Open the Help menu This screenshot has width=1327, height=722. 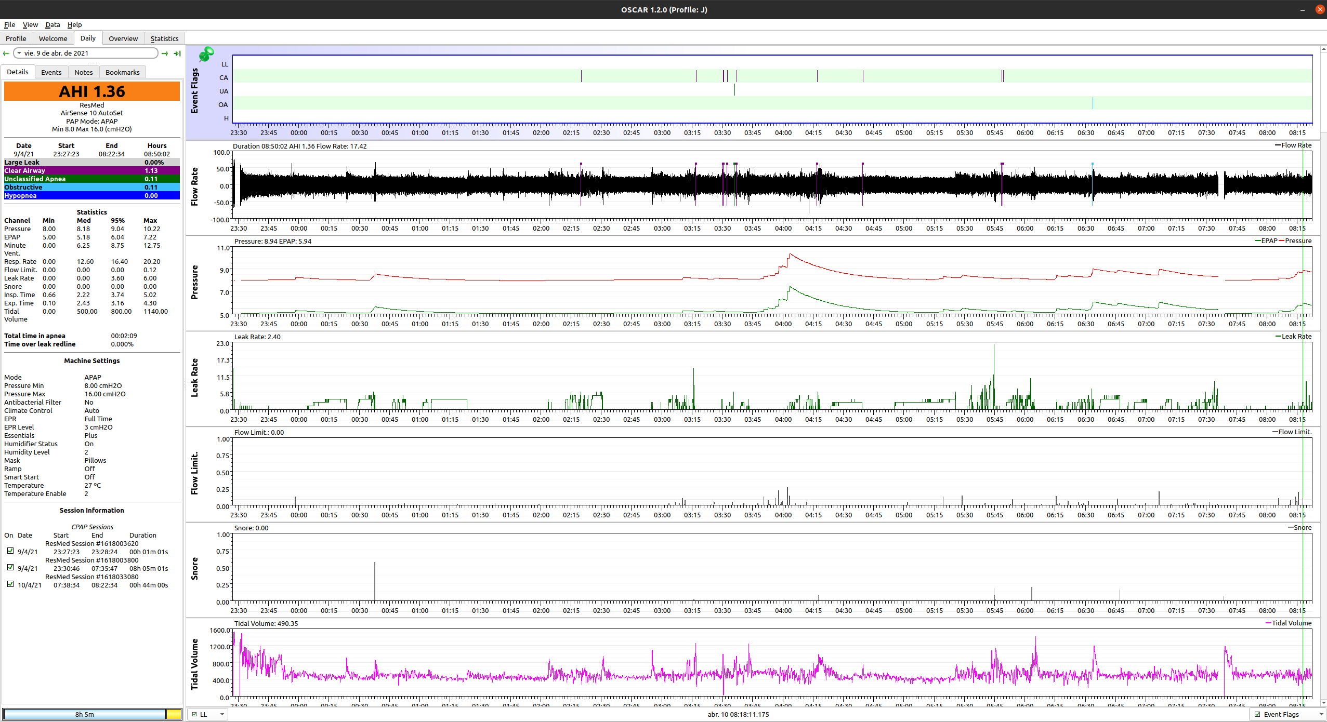point(74,24)
